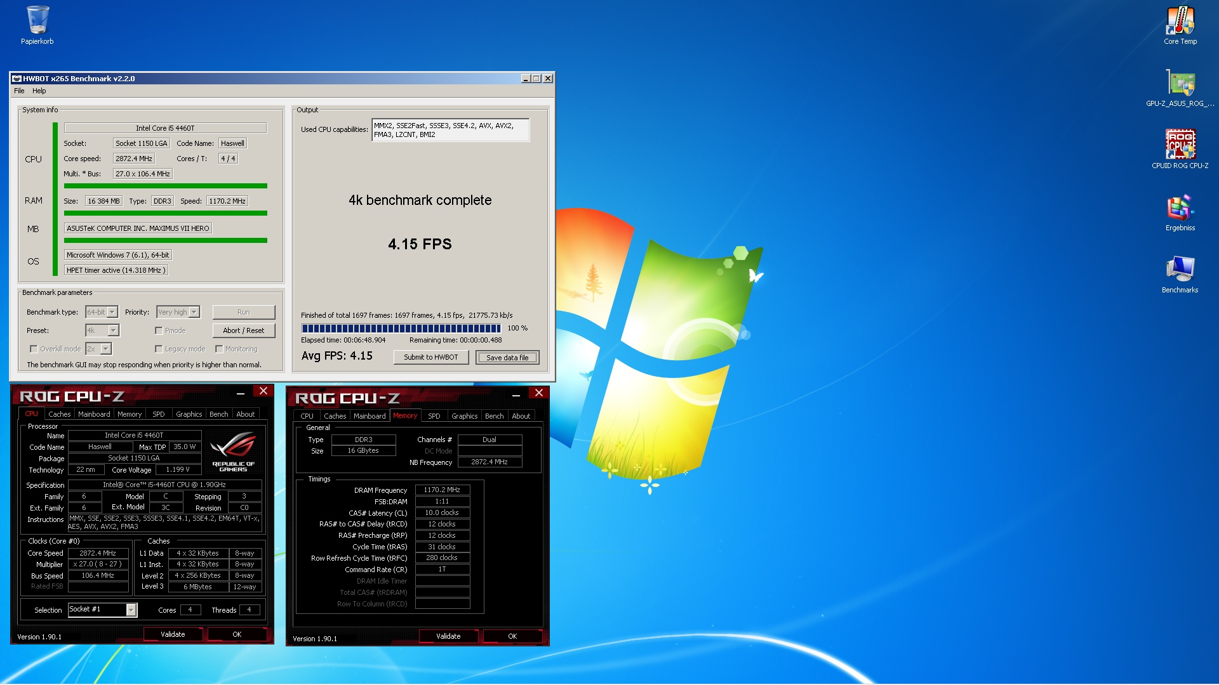Click the disabled Run benchmark button
This screenshot has height=685, width=1219.
pyautogui.click(x=244, y=312)
